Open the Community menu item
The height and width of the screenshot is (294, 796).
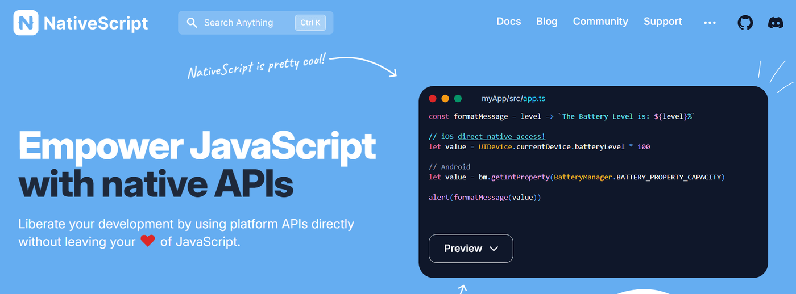pos(600,22)
